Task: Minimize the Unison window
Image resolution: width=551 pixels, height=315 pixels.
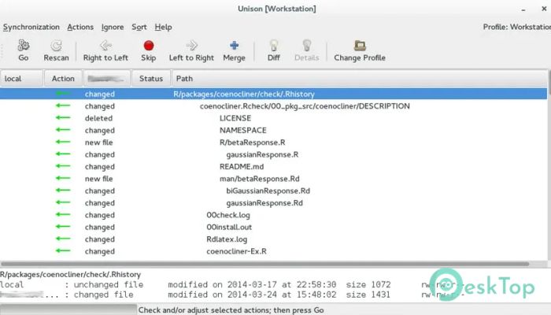Action: click(x=523, y=9)
